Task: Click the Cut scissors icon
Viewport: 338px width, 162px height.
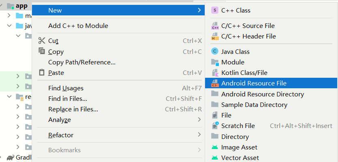Action: click(41, 40)
